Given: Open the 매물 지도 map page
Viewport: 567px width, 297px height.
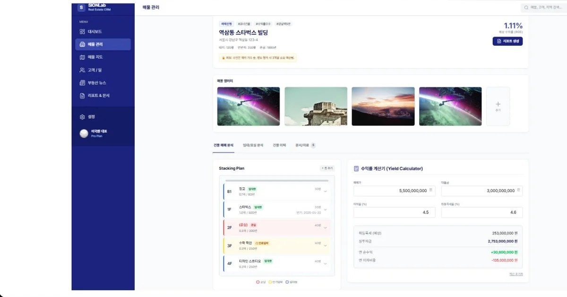Looking at the screenshot, I should [x=103, y=57].
